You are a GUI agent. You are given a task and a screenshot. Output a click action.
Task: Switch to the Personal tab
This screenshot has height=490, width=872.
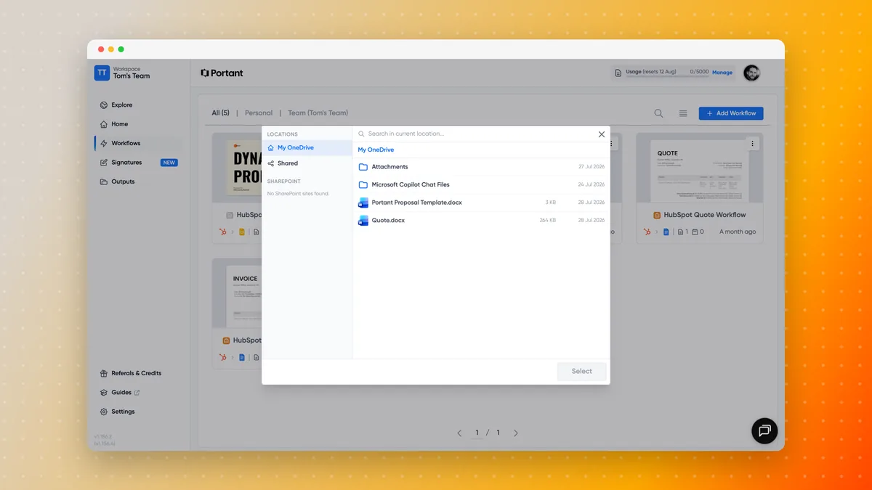259,113
